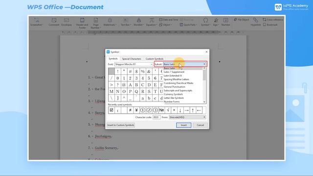Click File Object in the ribbon

coord(241,20)
